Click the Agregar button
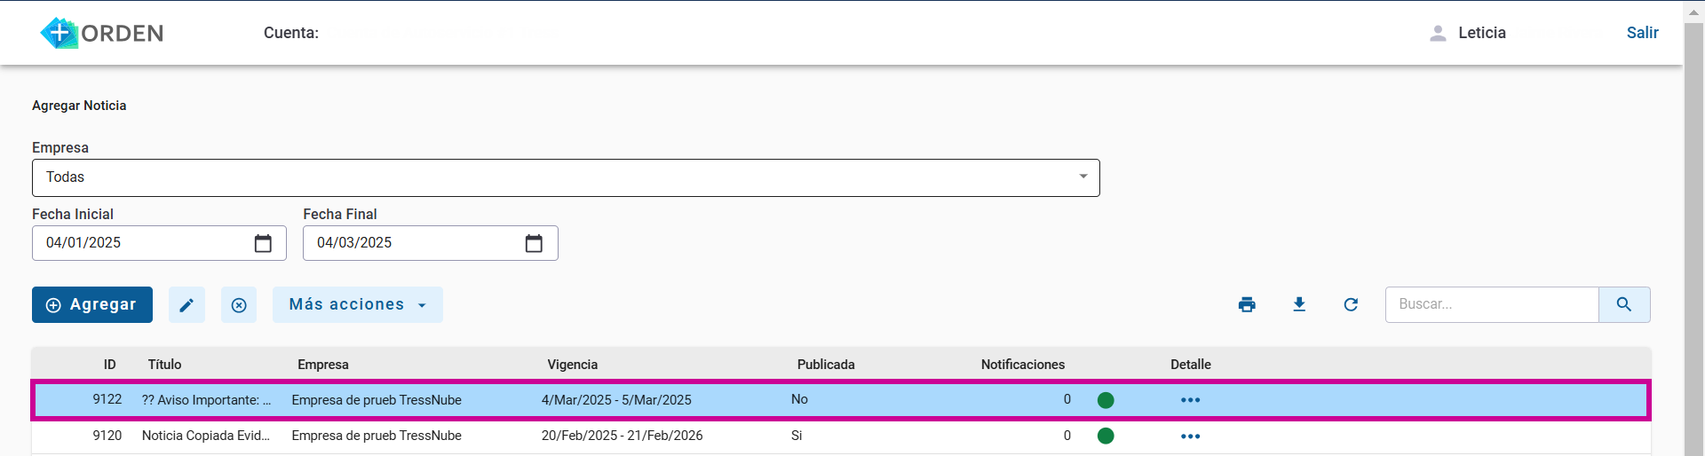The image size is (1705, 456). (92, 304)
